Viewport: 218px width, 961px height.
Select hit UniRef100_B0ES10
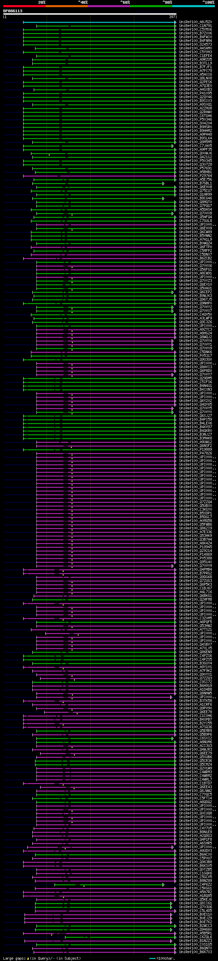point(196,914)
